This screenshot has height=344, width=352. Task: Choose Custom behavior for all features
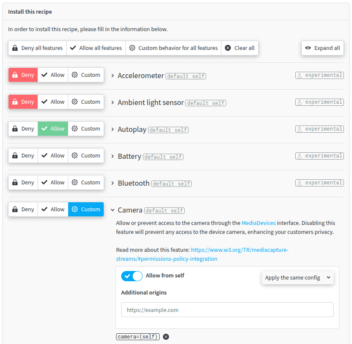point(174,48)
